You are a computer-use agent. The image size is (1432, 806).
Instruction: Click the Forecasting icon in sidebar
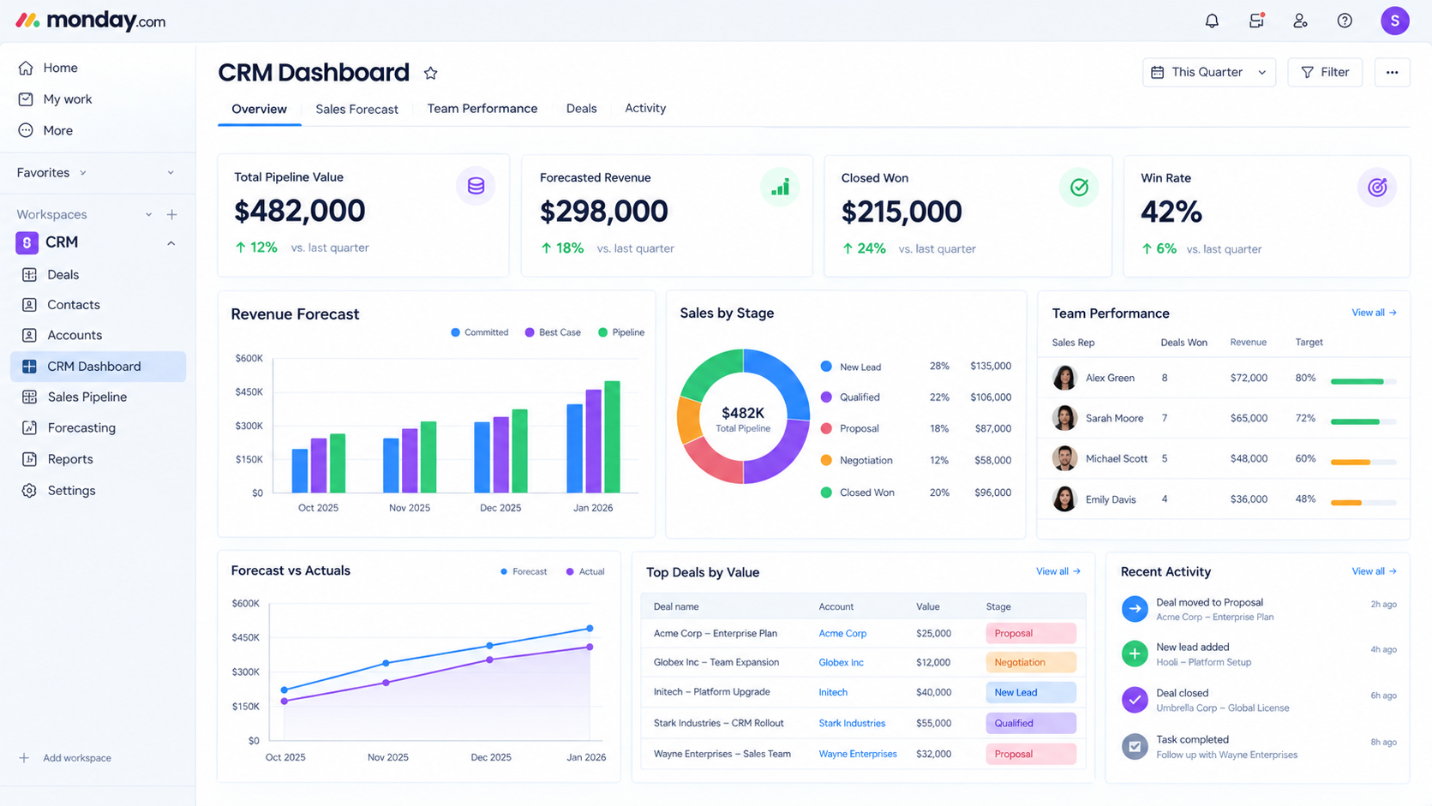(29, 427)
